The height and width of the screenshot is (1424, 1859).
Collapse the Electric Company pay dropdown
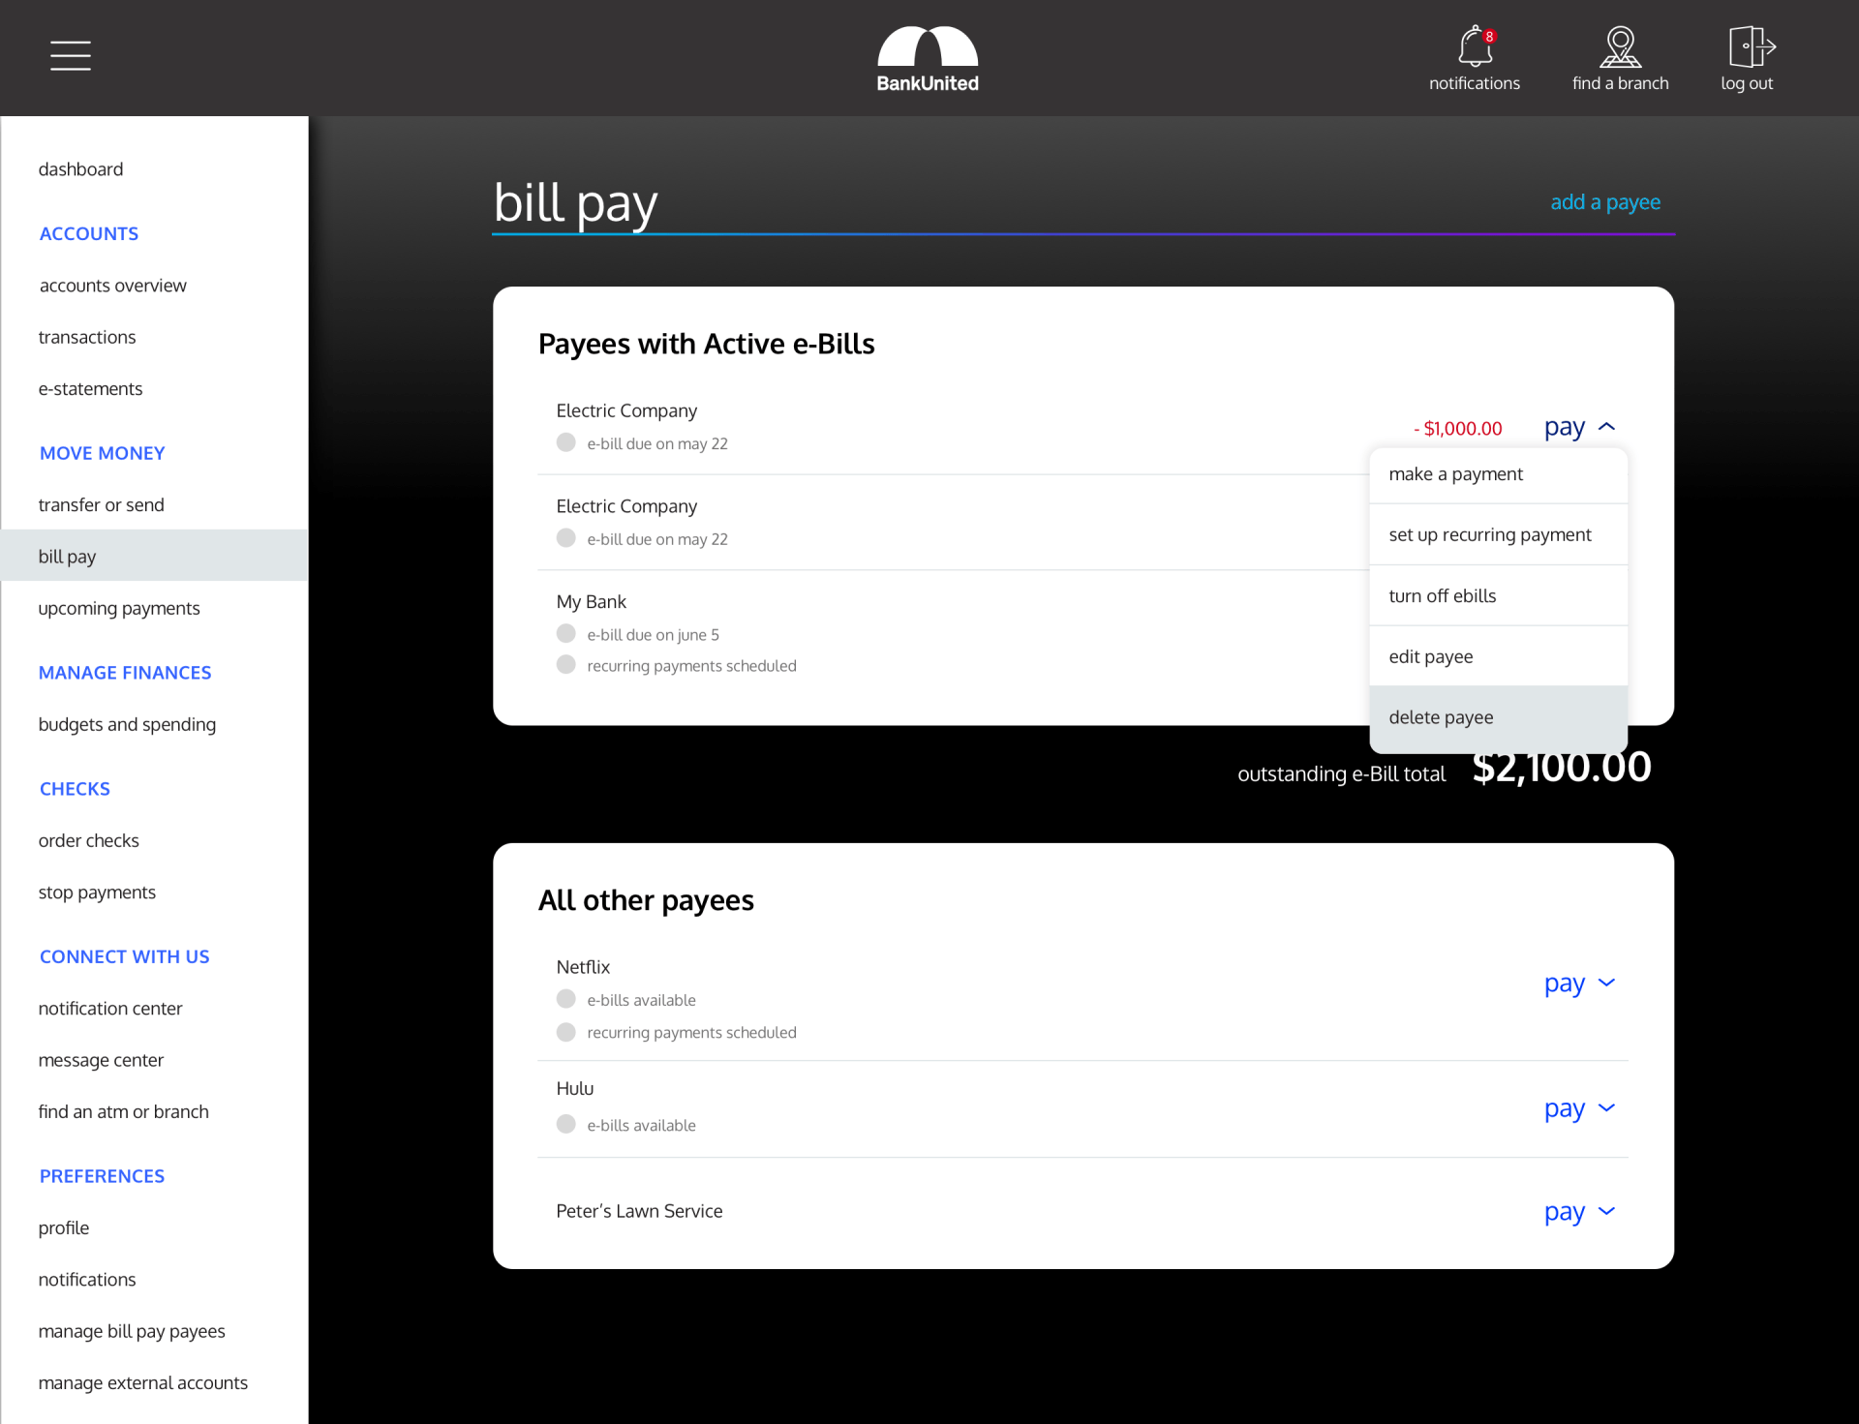pyautogui.click(x=1580, y=427)
